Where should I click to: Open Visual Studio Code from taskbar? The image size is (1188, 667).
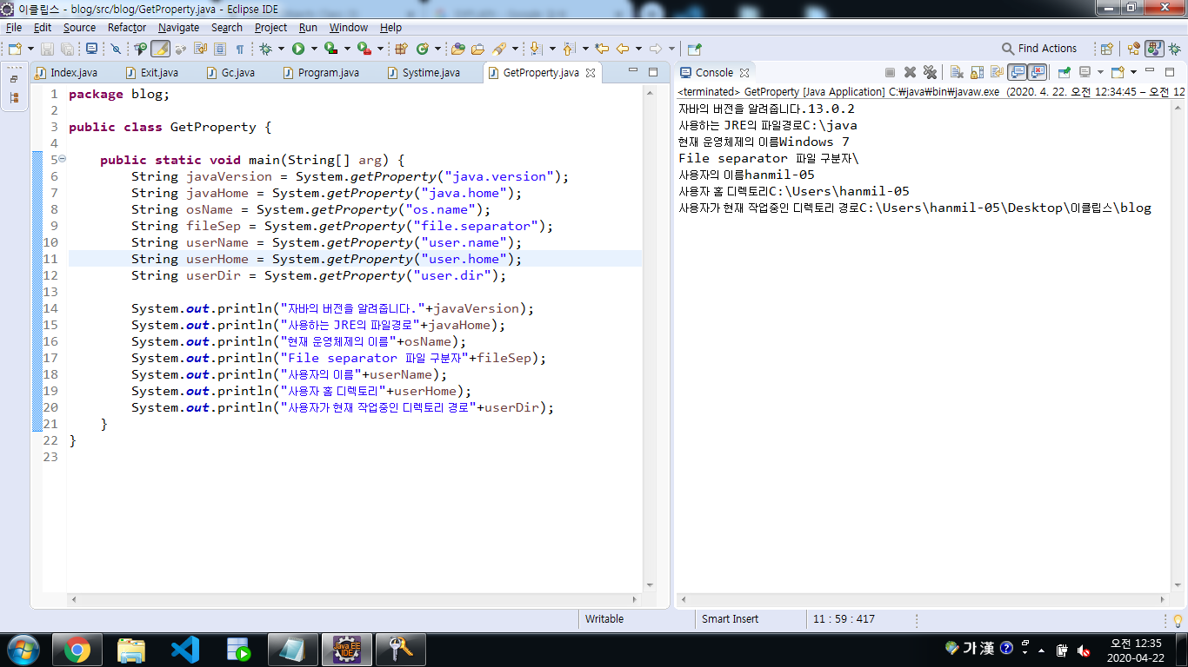click(185, 650)
